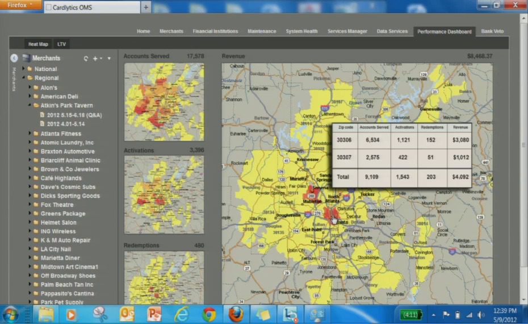This screenshot has width=528, height=324.
Task: Select the Redemptions map thumbnail
Action: click(164, 278)
